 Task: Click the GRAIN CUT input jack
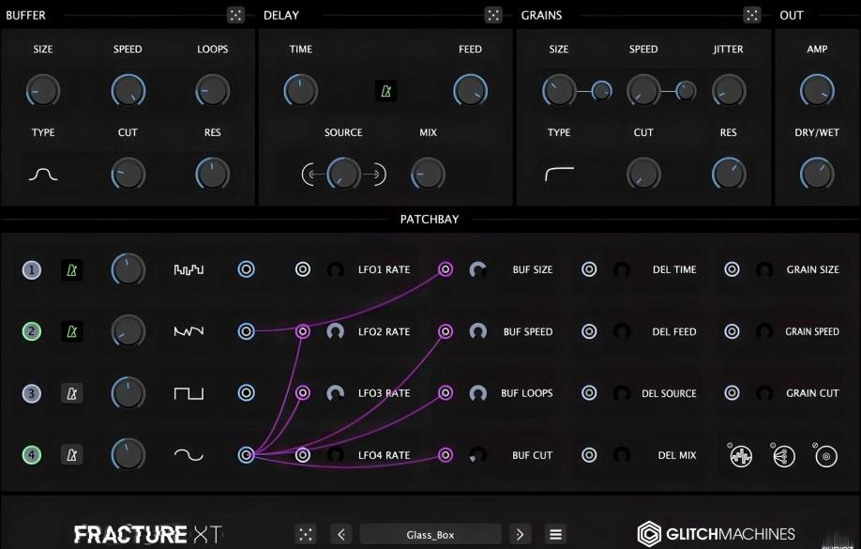(732, 393)
